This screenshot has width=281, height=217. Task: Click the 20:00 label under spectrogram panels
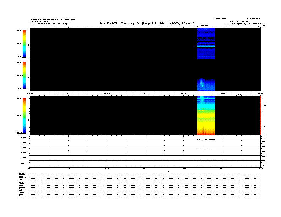point(222,93)
